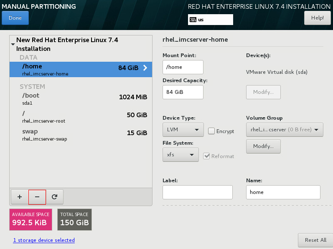Viewport: 333px width, 249px height.
Task: Select the /home partition row
Action: coord(81,69)
